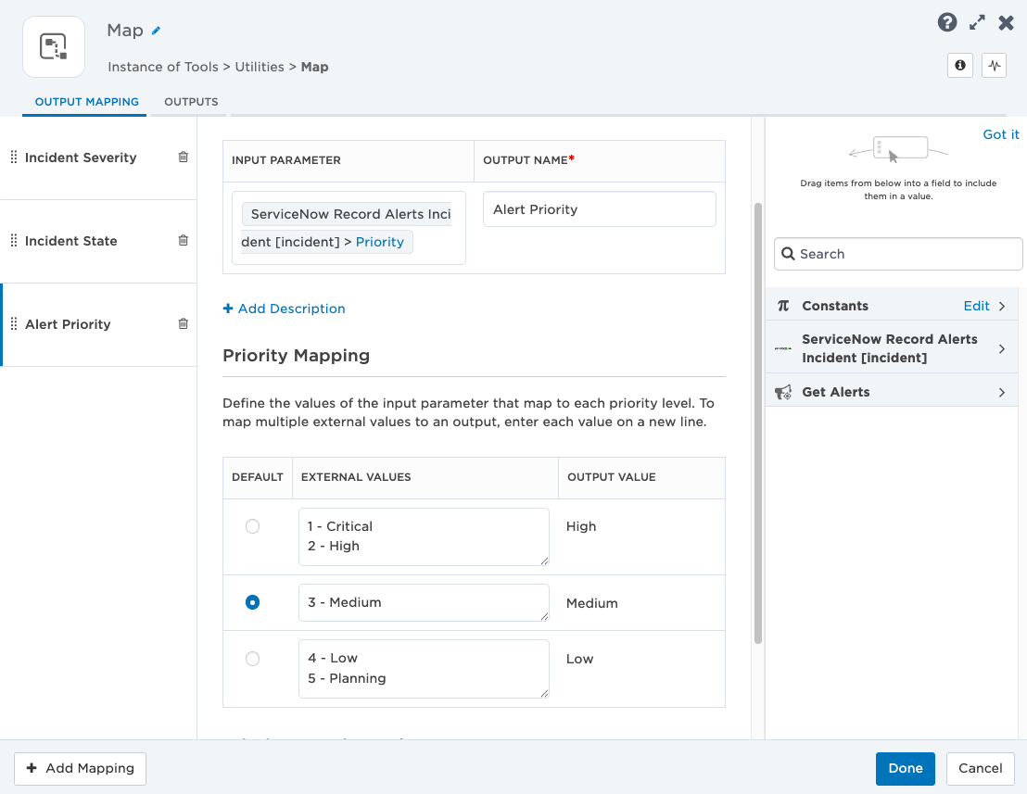Image resolution: width=1027 pixels, height=794 pixels.
Task: Click the Add Description link
Action: (285, 309)
